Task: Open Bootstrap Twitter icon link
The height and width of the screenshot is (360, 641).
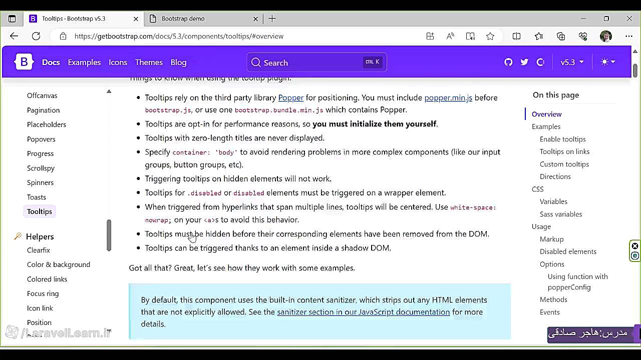Action: click(524, 62)
